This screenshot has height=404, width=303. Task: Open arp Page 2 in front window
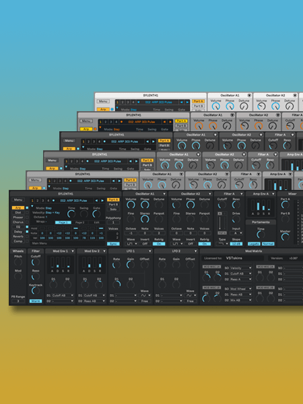[x=79, y=222]
